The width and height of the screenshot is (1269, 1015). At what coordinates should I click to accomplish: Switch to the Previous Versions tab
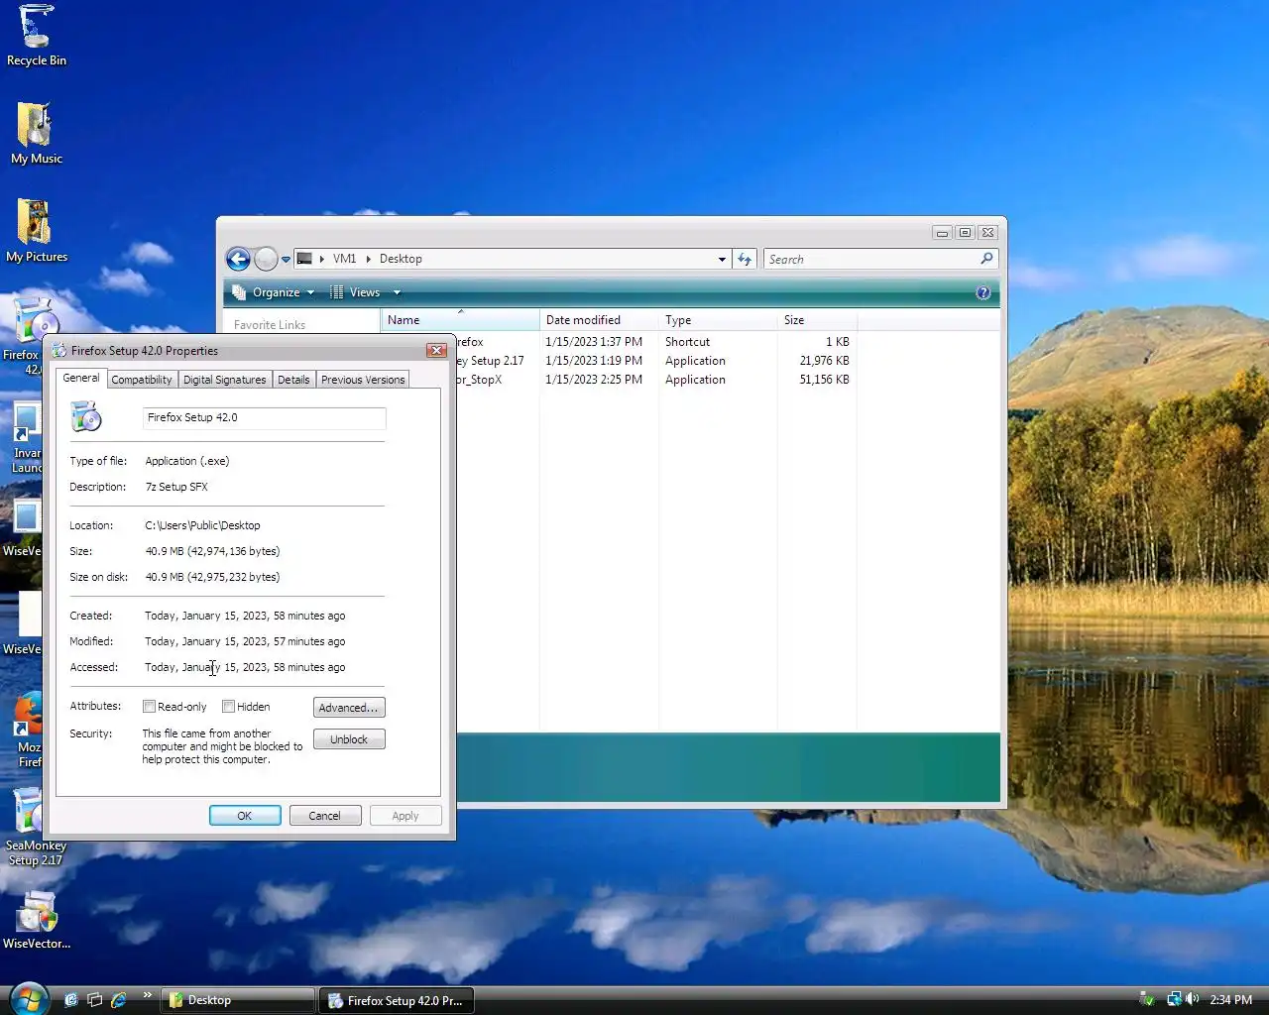363,380
